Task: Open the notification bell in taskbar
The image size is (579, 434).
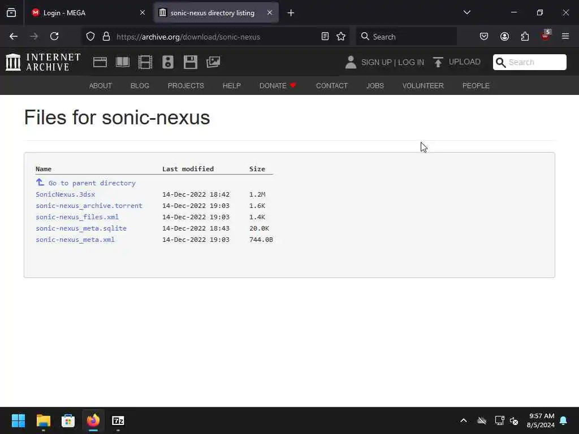Action: [563, 420]
